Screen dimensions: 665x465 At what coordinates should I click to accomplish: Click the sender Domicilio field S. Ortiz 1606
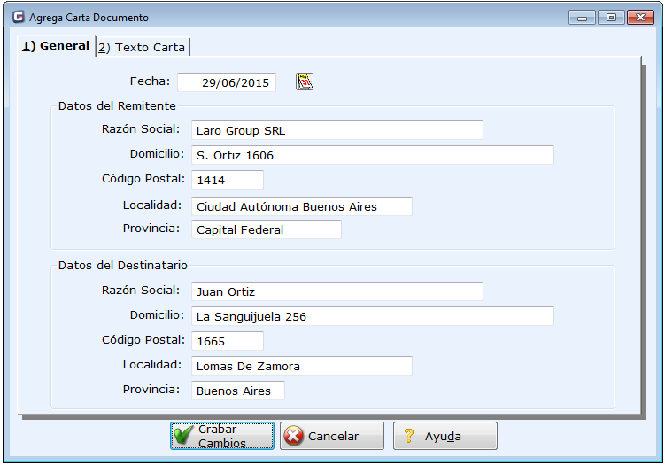[372, 155]
